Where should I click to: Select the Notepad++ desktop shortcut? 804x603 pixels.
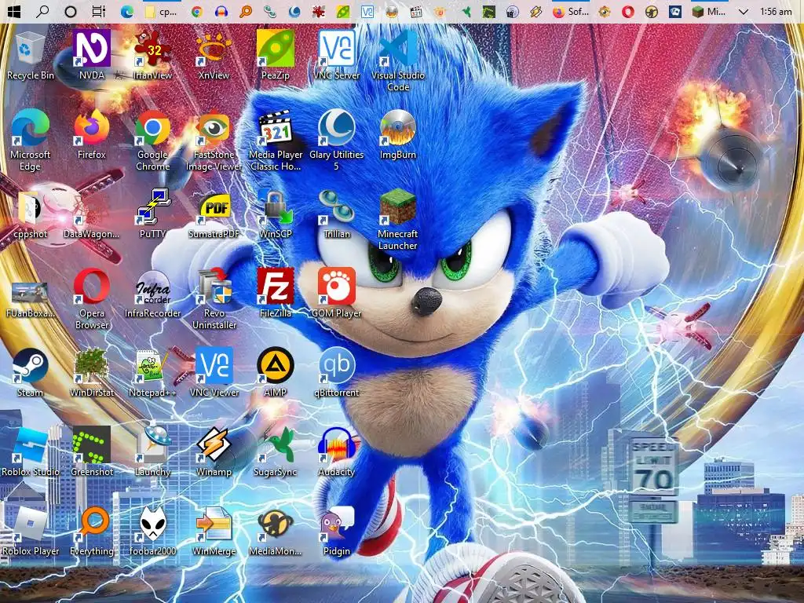[153, 373]
